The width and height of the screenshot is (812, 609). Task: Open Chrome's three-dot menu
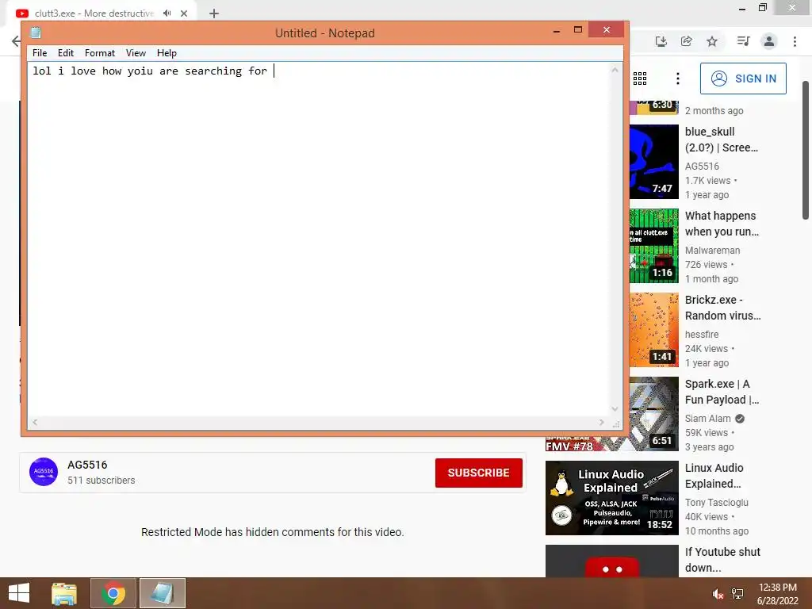click(x=795, y=41)
